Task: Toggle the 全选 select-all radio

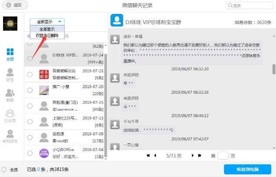Action: tap(4, 170)
